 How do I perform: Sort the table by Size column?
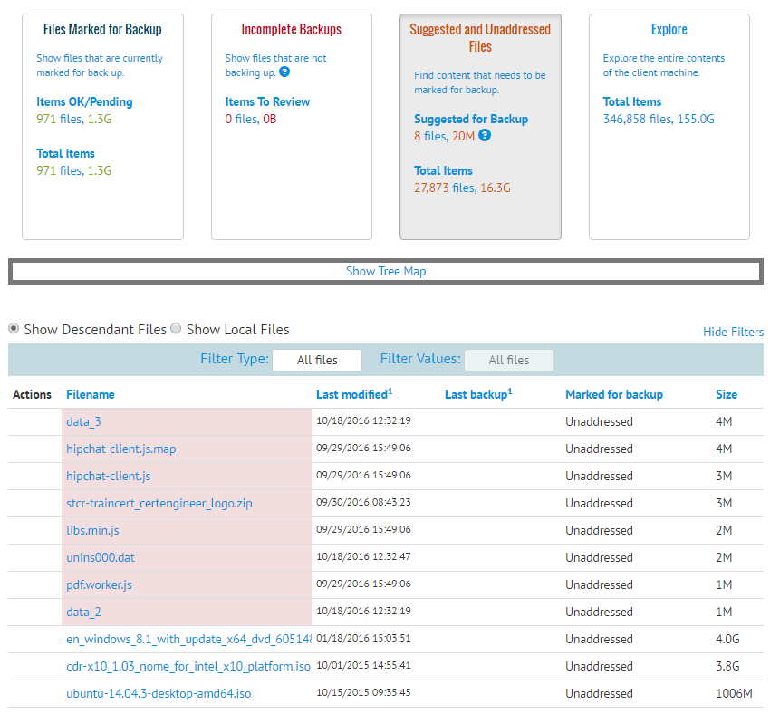pos(727,394)
